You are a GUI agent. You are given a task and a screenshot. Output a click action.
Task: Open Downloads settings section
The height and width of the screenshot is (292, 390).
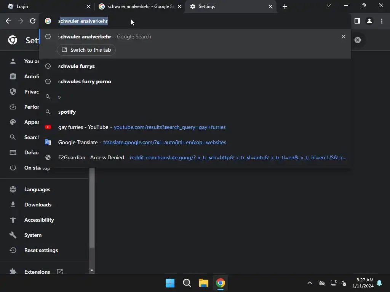tap(38, 205)
